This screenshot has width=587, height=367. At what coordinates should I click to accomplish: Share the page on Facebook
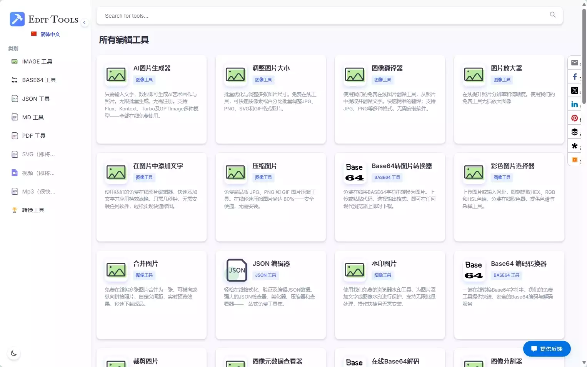575,77
